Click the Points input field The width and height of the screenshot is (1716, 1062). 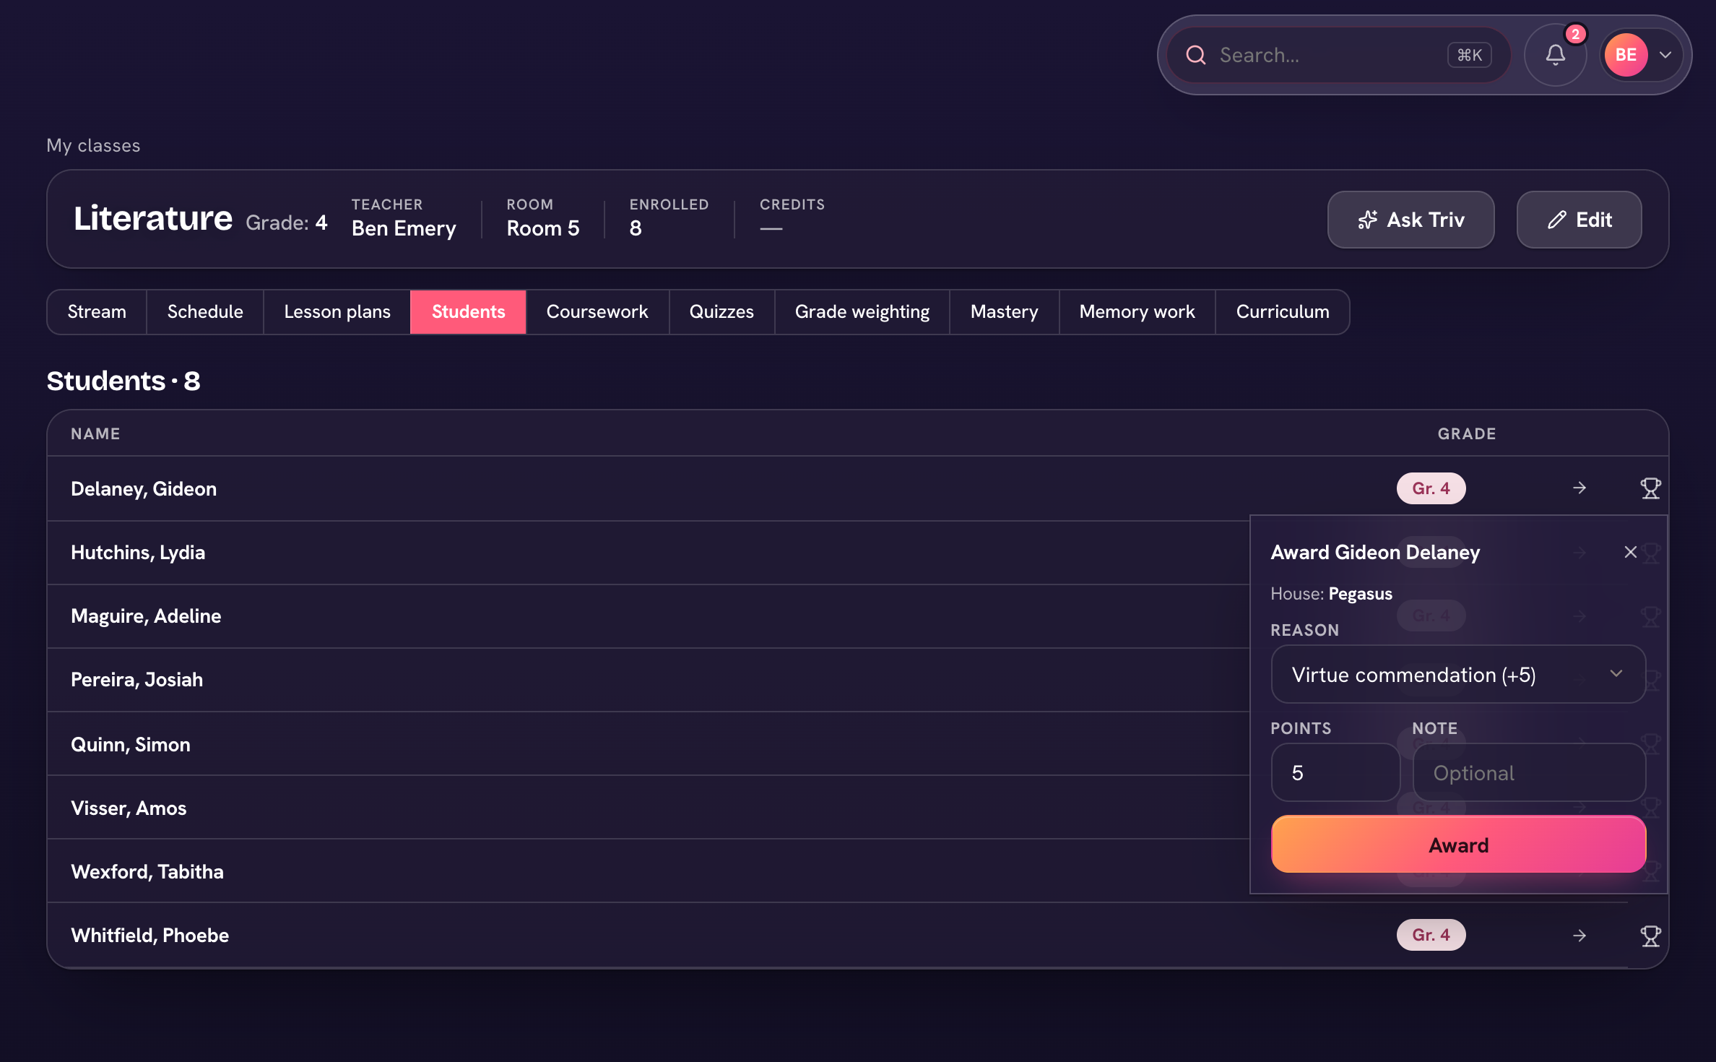1335,773
